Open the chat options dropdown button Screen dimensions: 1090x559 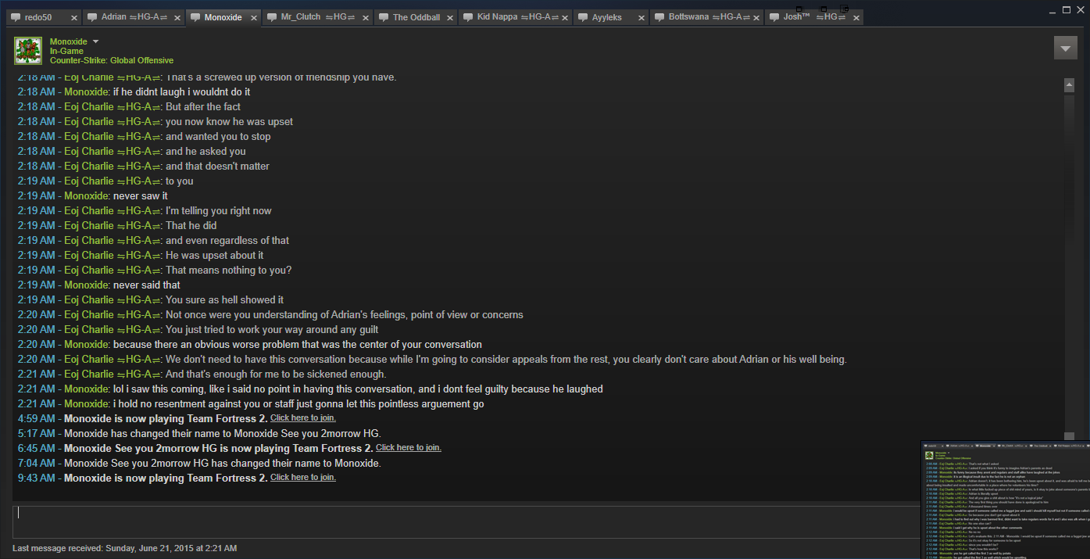(1065, 48)
